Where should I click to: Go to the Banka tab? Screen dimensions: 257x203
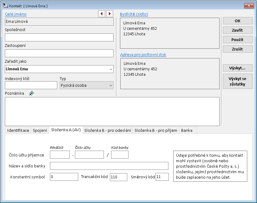click(187, 130)
